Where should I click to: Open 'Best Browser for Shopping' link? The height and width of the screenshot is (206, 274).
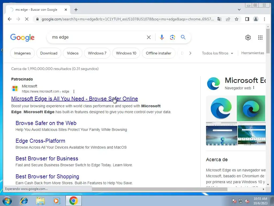click(x=47, y=176)
